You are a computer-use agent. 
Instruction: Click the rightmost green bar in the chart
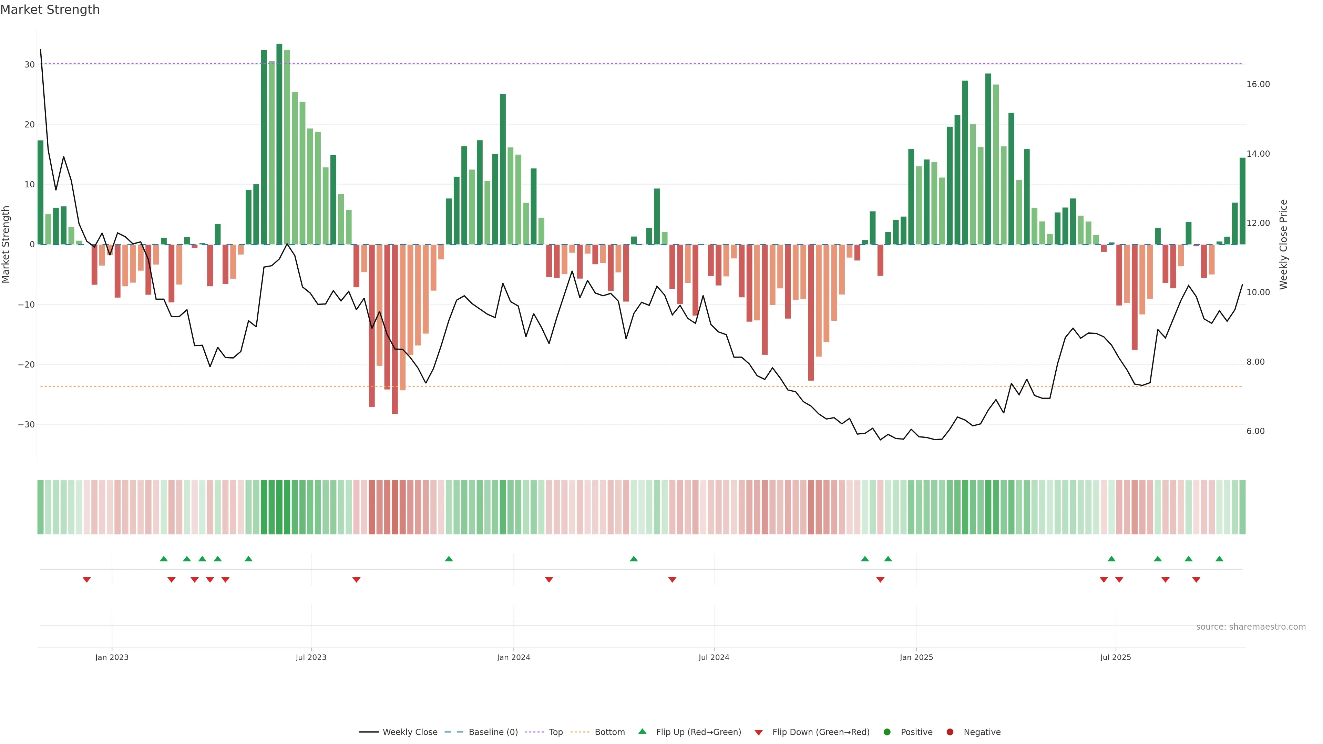point(1242,200)
